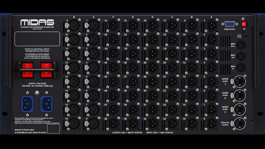The height and width of the screenshot is (149, 265).
Task: Click the boot mode button
Action: click(x=244, y=36)
